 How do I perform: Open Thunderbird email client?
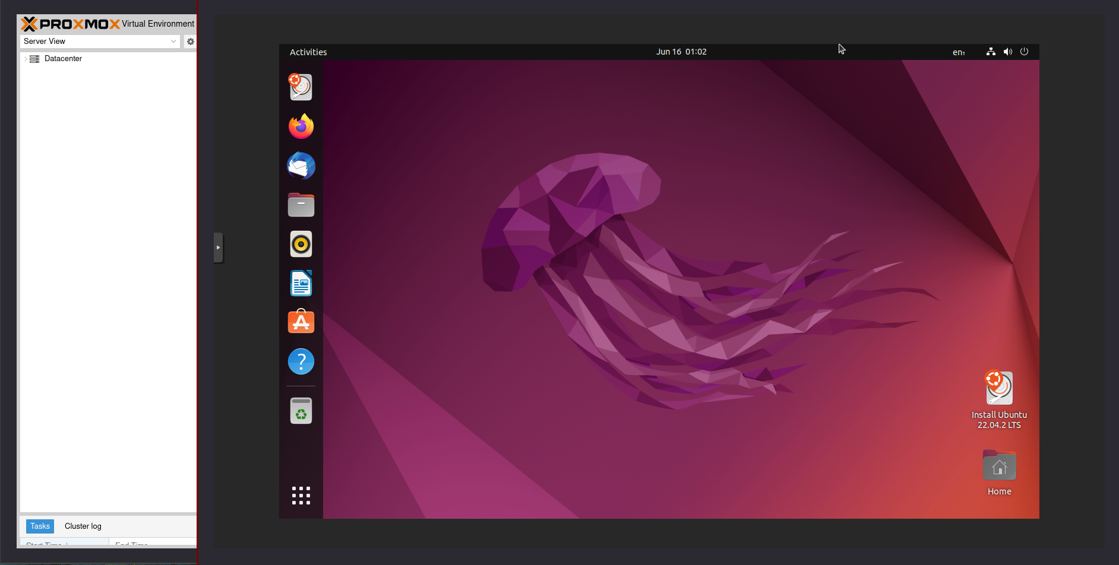pyautogui.click(x=301, y=166)
